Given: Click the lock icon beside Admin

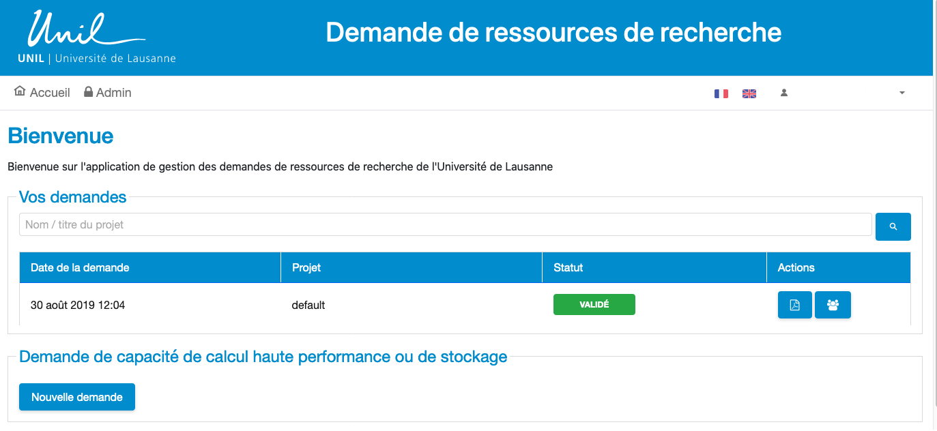Looking at the screenshot, I should (88, 92).
